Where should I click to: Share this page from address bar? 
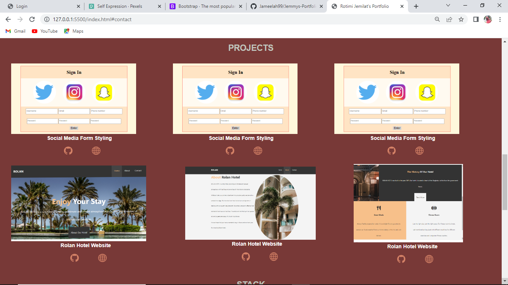(449, 19)
